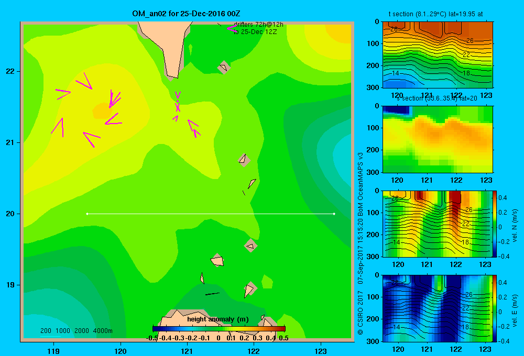The height and width of the screenshot is (356, 524).
Task: Click the '200 1000 2000 4000m' depth scale
Action: point(76,331)
